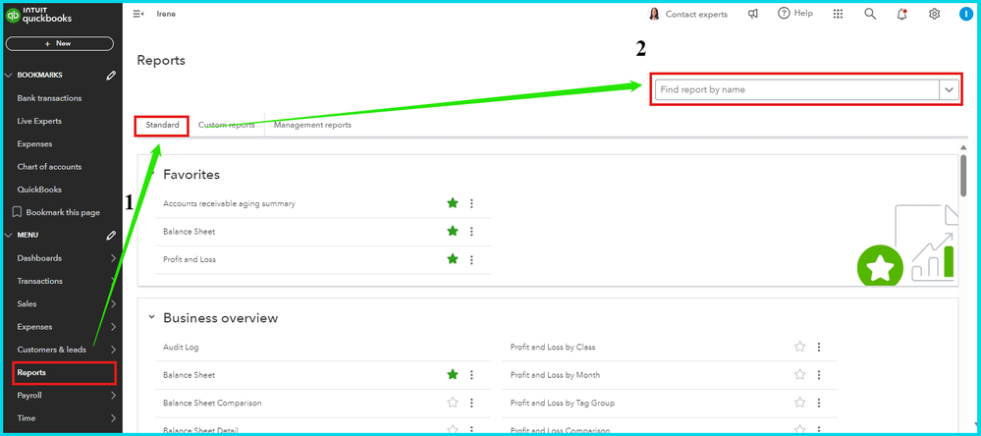981x436 pixels.
Task: Open QuickBooks bookmark in sidebar
Action: pyautogui.click(x=39, y=190)
